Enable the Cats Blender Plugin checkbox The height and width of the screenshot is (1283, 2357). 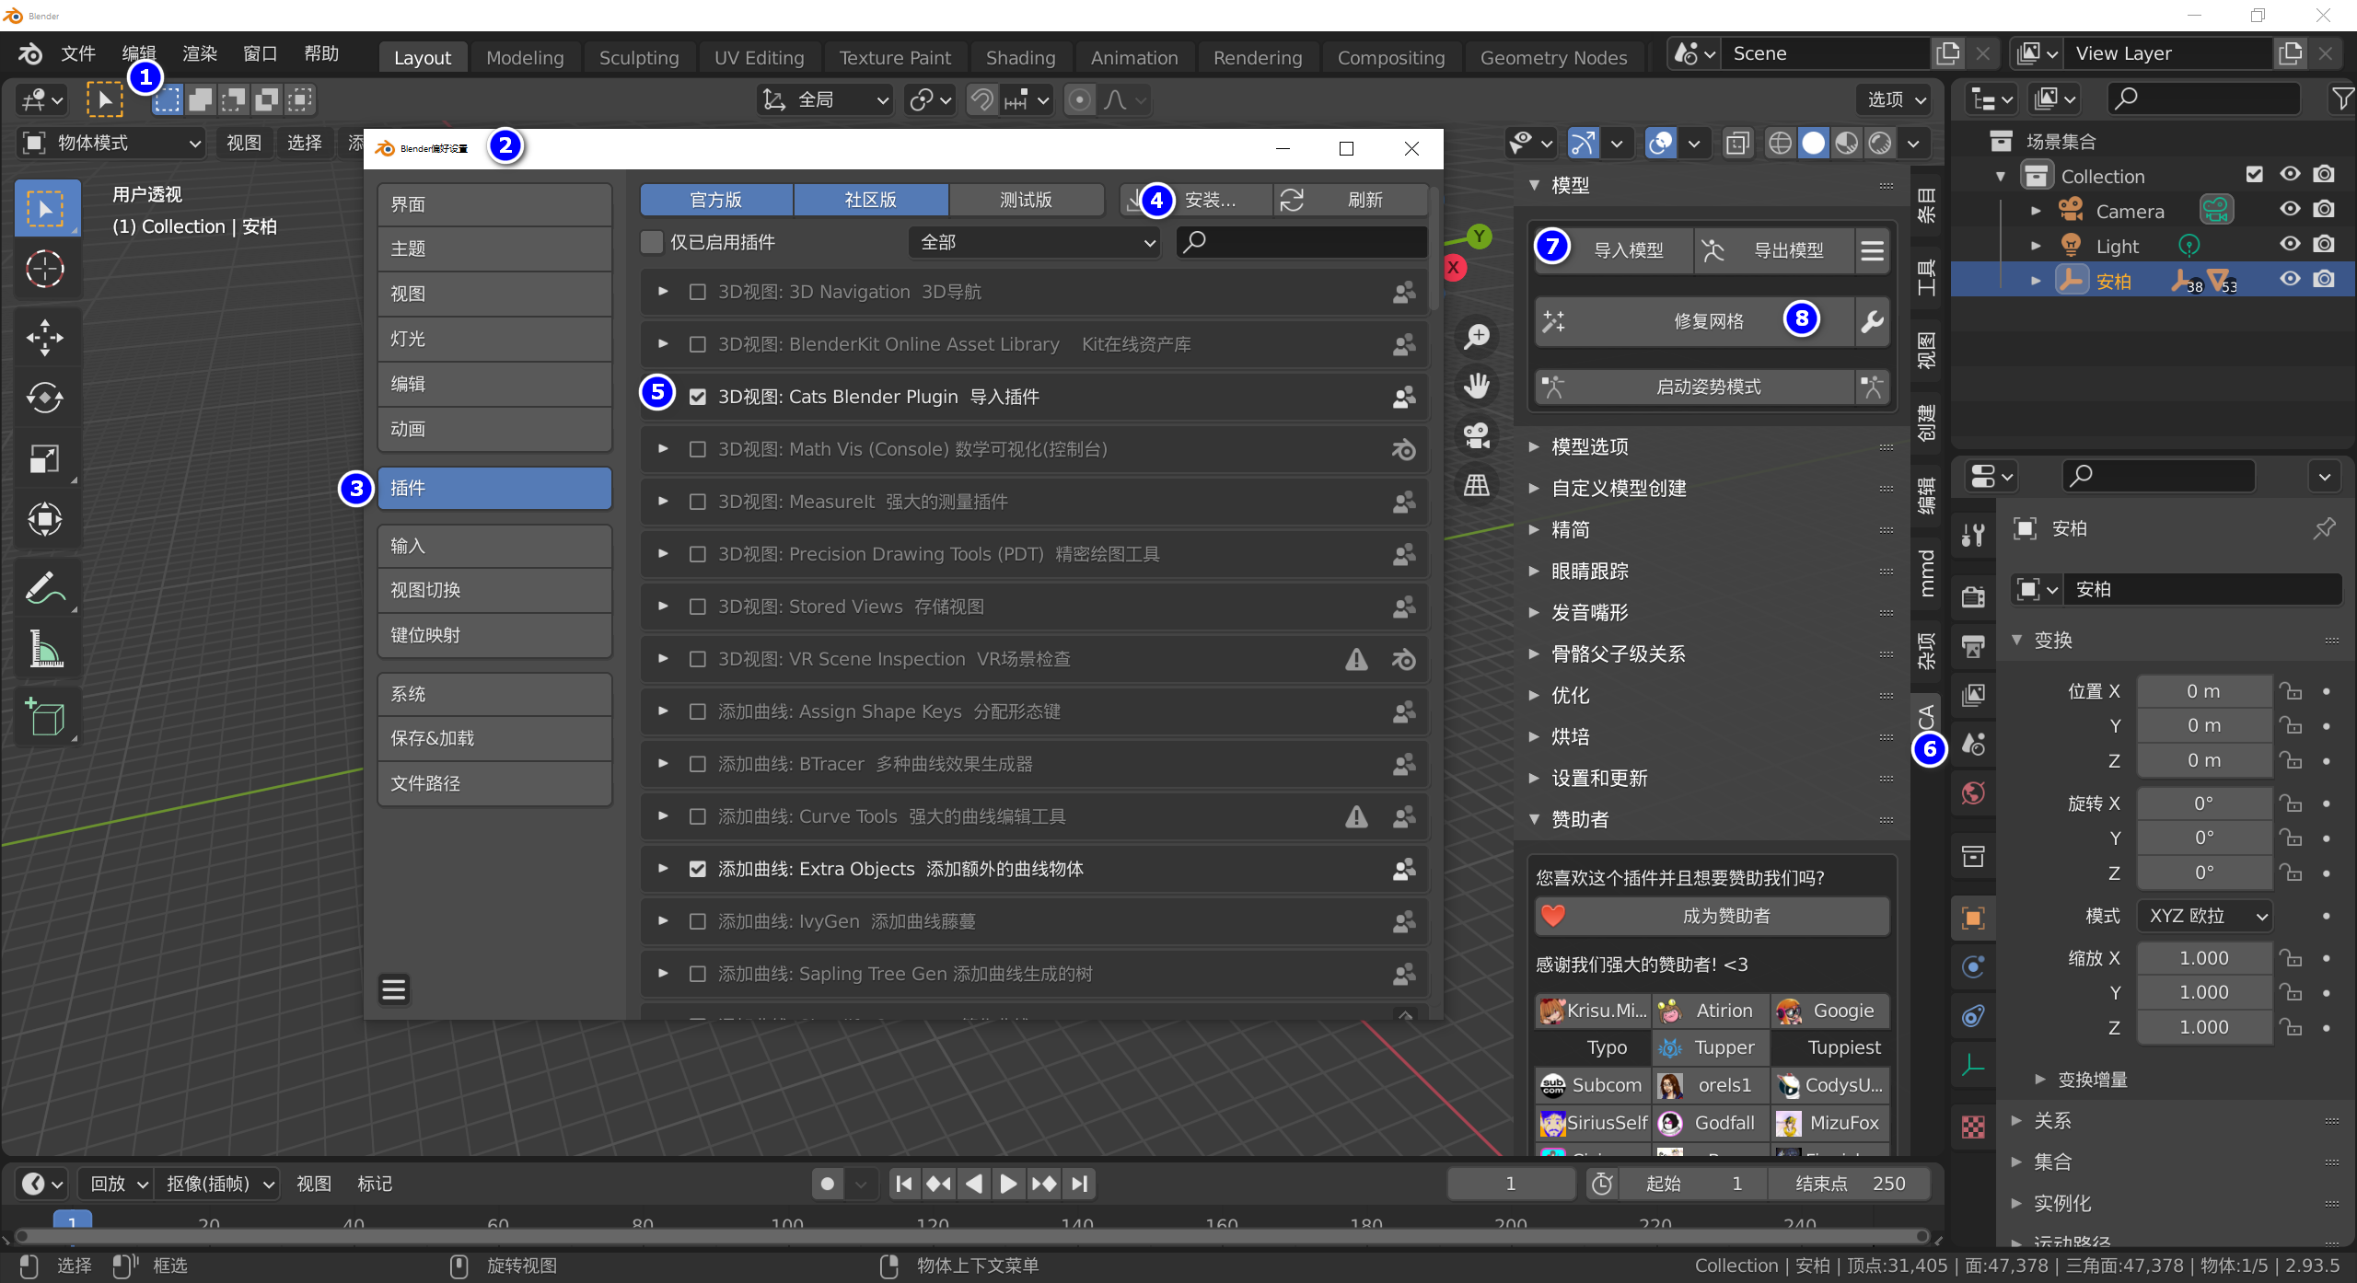click(x=697, y=395)
